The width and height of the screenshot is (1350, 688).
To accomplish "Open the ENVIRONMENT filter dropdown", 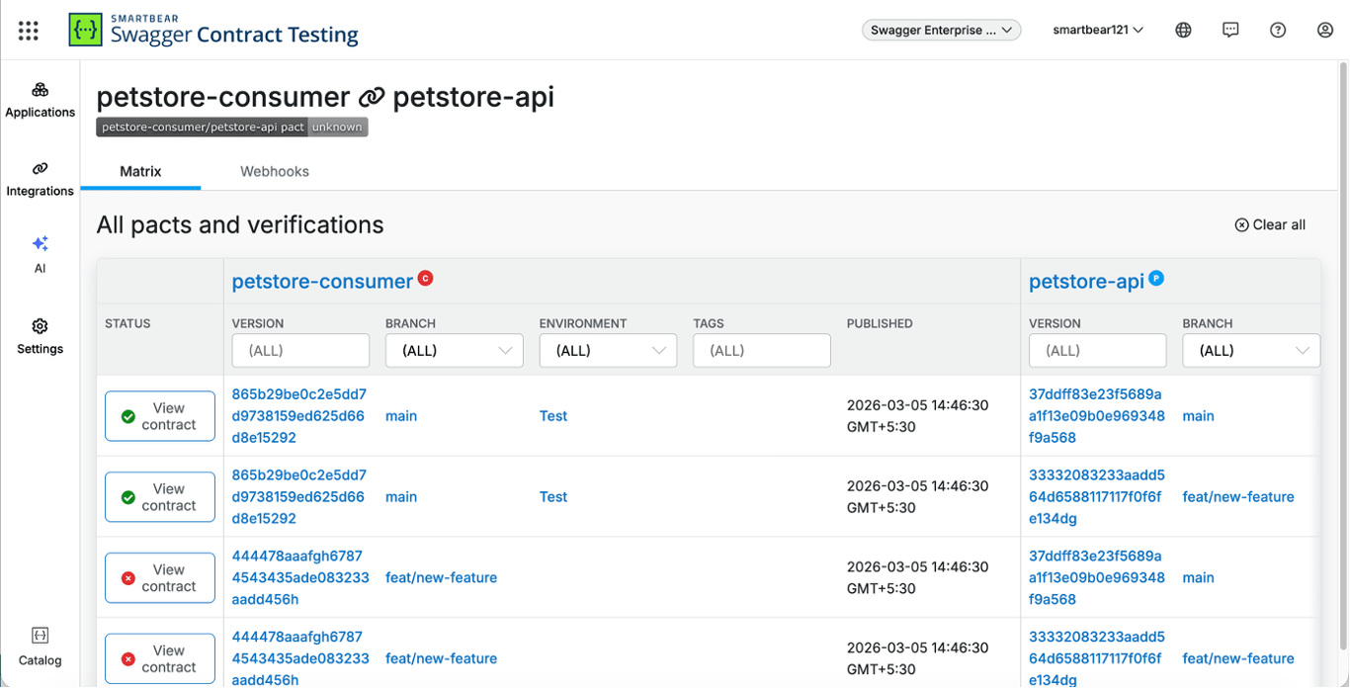I will point(608,351).
